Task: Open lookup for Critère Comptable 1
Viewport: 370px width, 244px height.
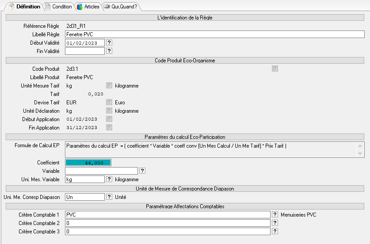Action: [x=275, y=214]
